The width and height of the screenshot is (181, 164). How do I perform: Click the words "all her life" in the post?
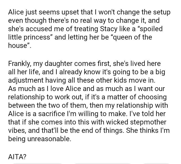(23, 72)
